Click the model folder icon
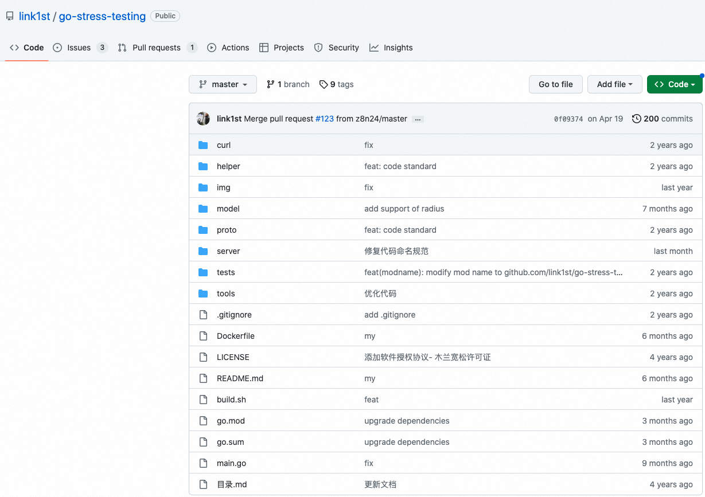Screen dimensions: 705x497 coord(203,209)
